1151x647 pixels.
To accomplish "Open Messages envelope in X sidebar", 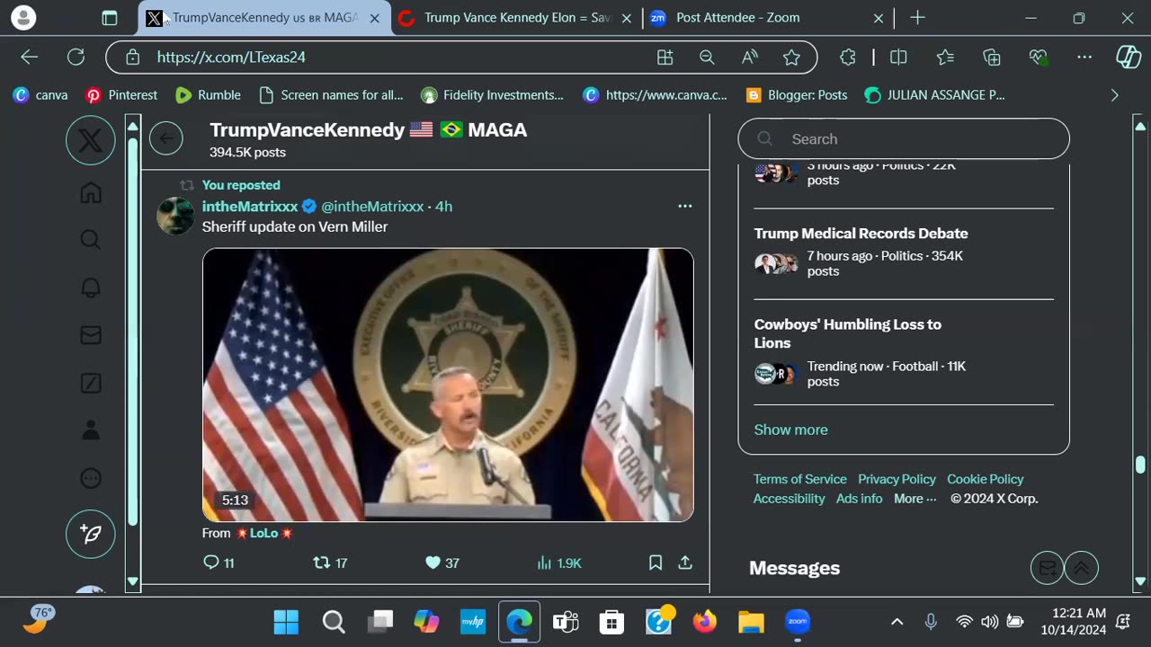I will (x=91, y=335).
